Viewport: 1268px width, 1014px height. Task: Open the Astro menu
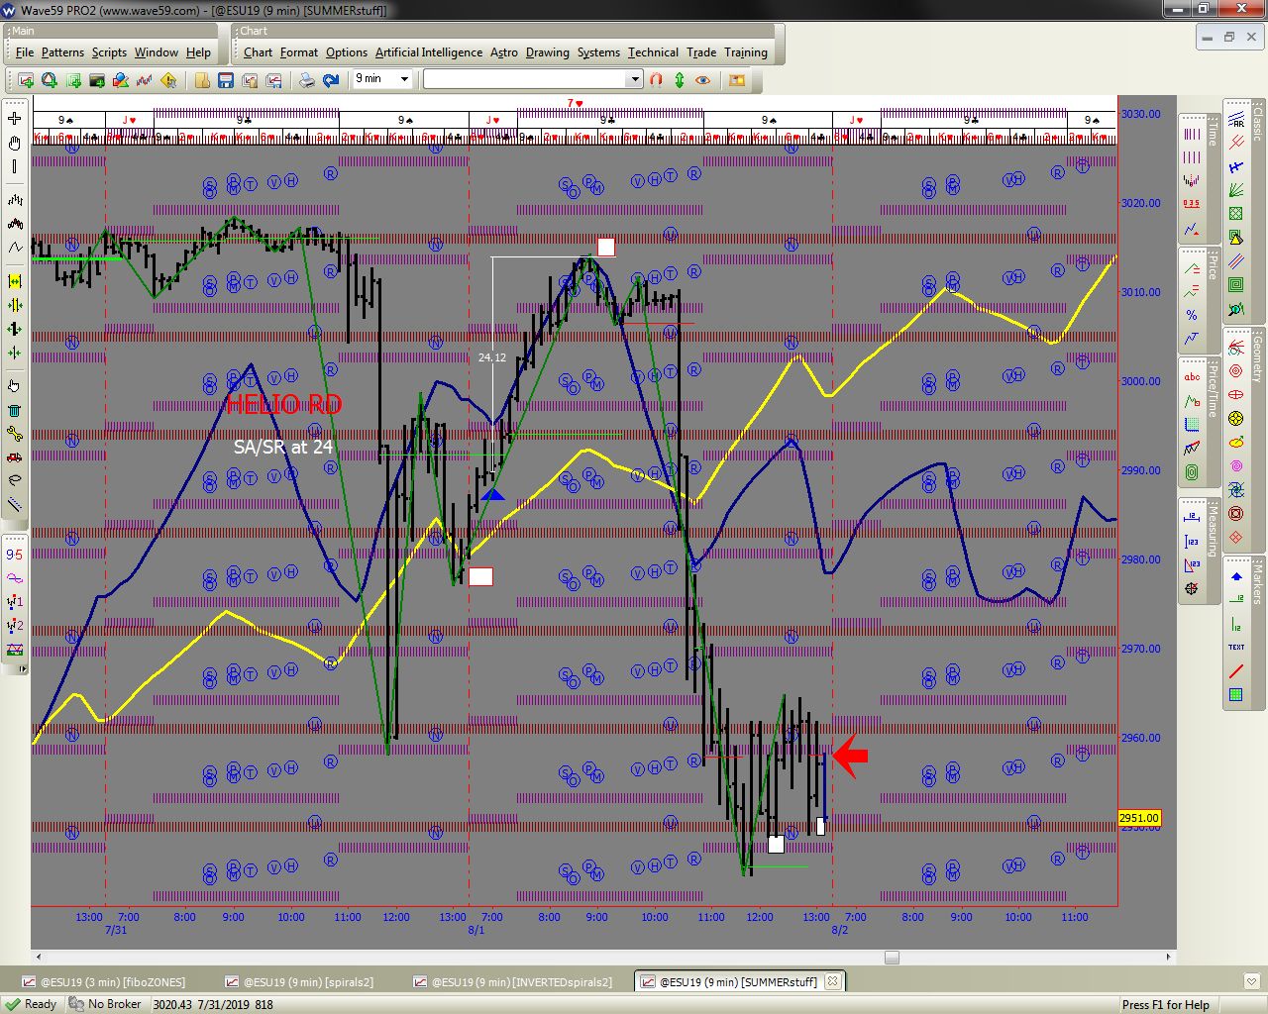(x=504, y=52)
